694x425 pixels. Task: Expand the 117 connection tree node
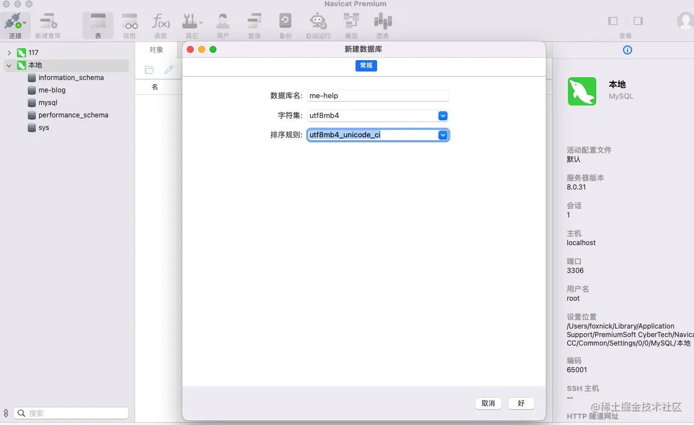click(x=9, y=53)
